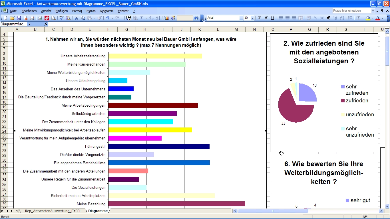The height and width of the screenshot is (219, 390).
Task: Toggle bold formatting F button
Action: point(260,18)
